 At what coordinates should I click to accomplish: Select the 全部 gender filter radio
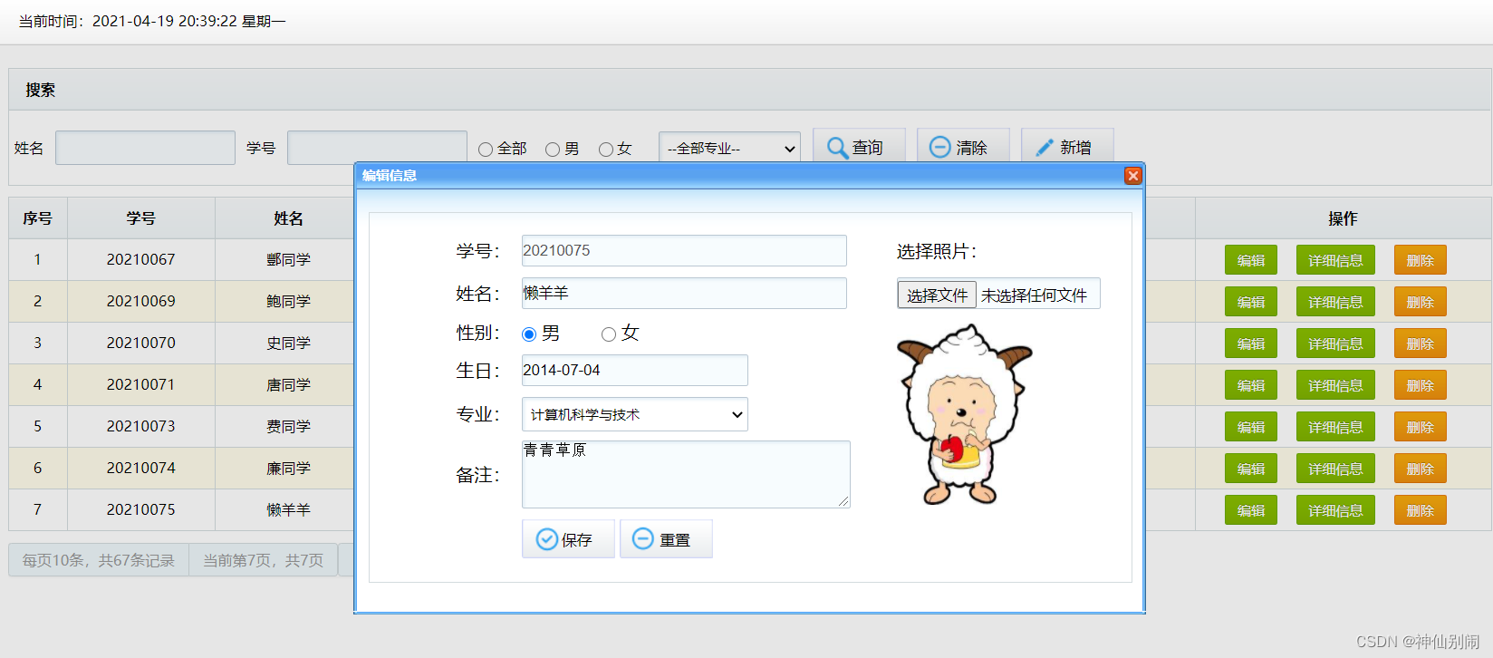click(x=486, y=150)
